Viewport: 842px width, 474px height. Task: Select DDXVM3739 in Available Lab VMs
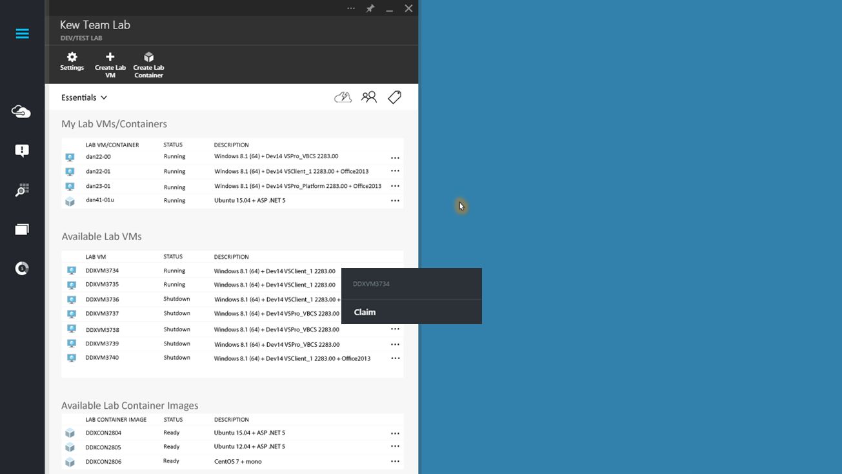[x=102, y=344]
